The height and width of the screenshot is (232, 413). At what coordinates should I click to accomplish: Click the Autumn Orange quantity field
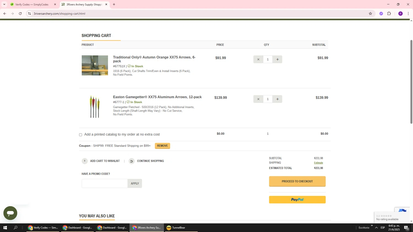(268, 59)
